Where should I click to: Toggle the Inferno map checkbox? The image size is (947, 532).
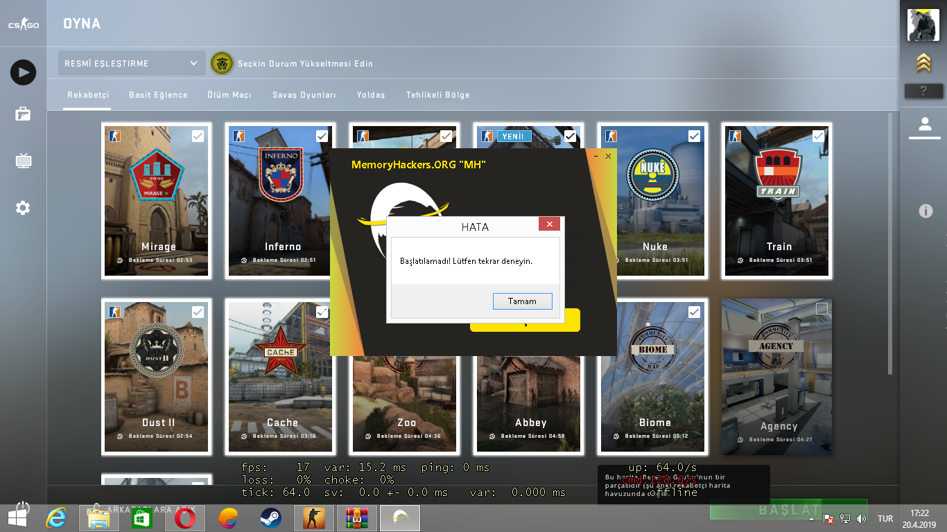(x=322, y=136)
